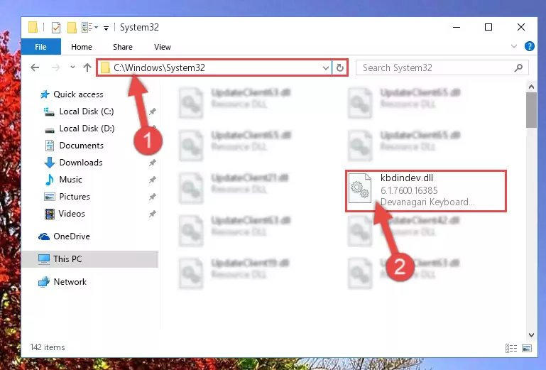
Task: Go back with the Back arrow
Action: point(35,67)
